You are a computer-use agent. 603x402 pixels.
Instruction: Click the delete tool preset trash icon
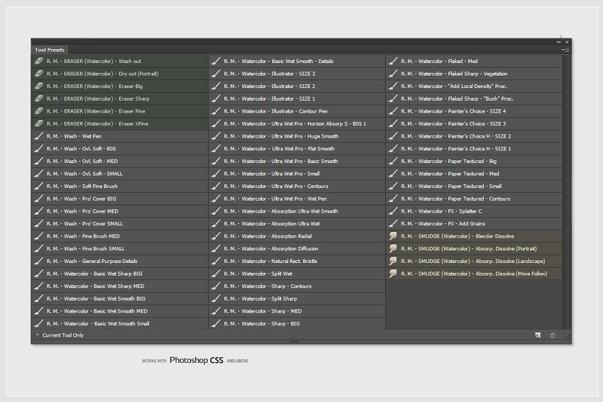pos(553,335)
